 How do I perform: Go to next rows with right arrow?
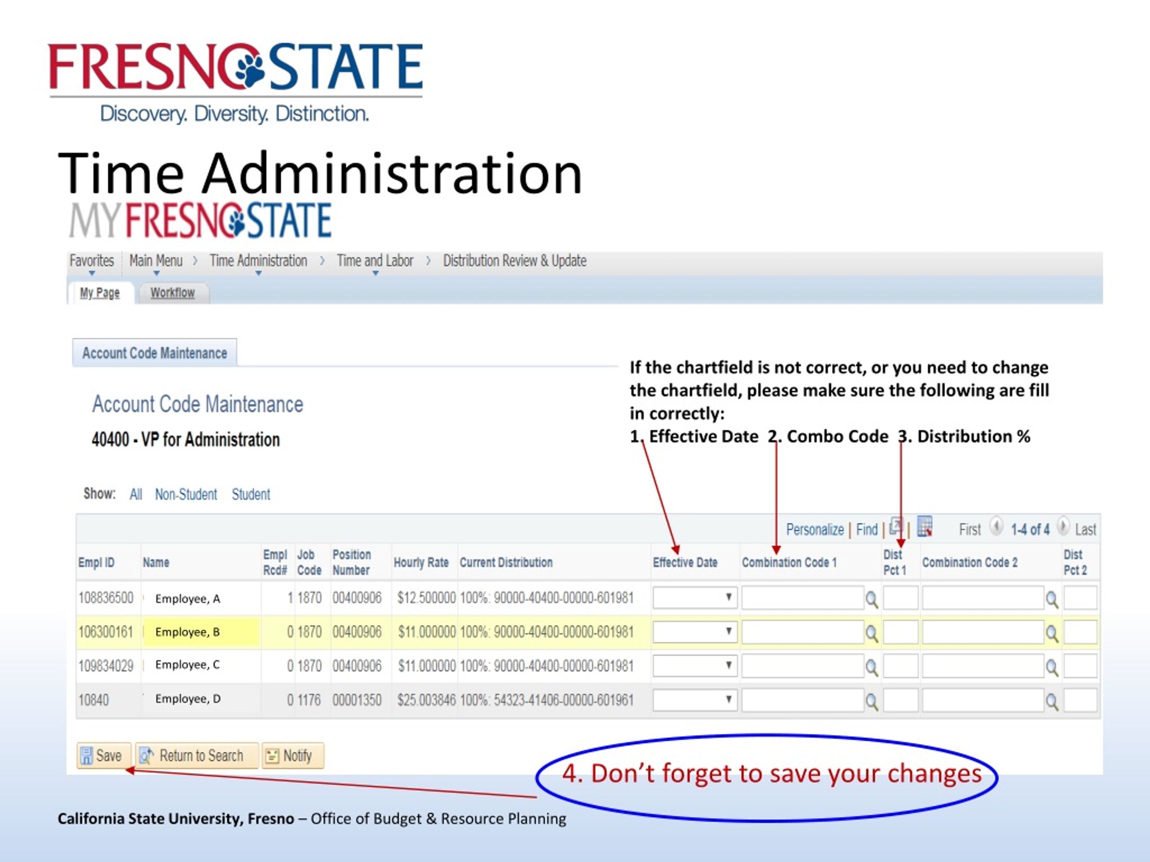pyautogui.click(x=1064, y=526)
